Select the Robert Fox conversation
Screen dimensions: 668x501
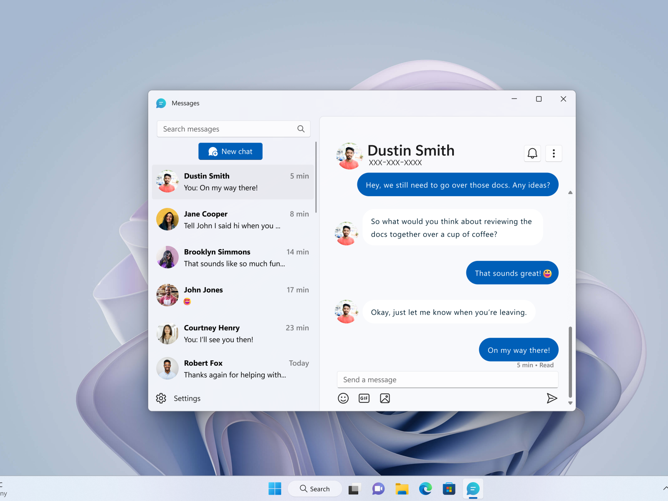click(x=233, y=368)
